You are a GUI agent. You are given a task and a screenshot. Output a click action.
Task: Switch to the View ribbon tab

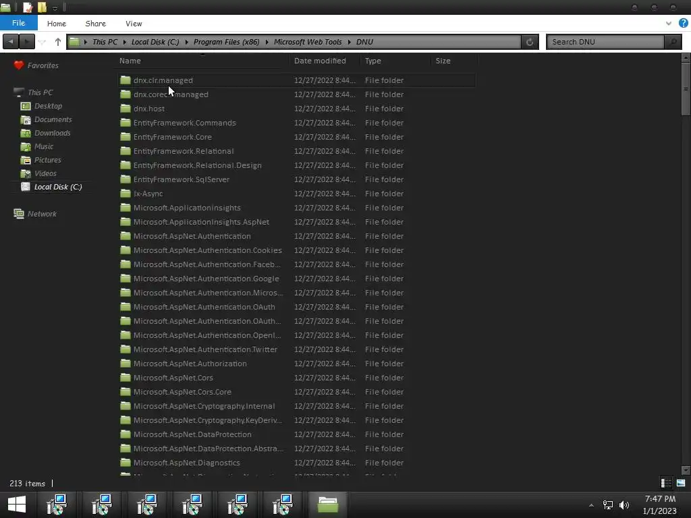click(x=134, y=24)
